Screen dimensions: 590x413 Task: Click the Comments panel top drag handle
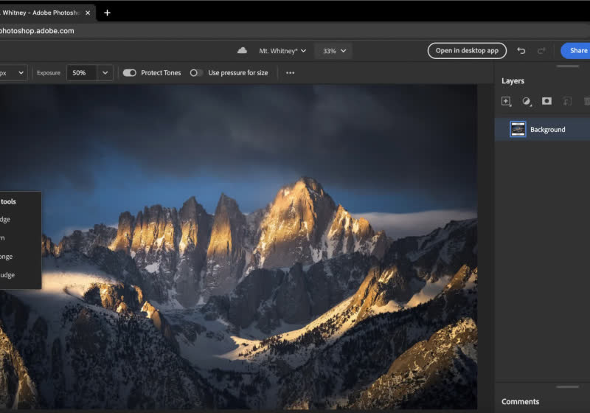(568, 386)
